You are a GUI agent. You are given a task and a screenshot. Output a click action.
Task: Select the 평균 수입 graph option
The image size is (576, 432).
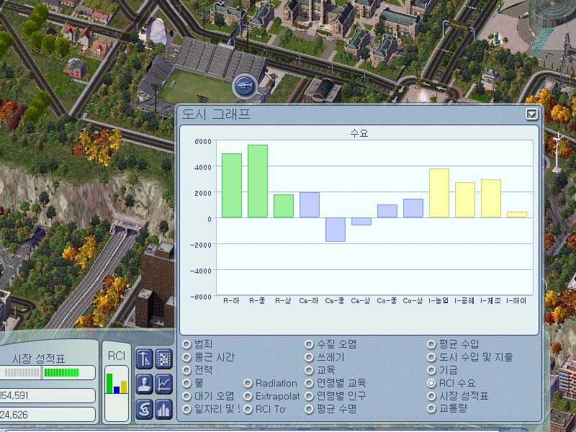pyautogui.click(x=431, y=344)
